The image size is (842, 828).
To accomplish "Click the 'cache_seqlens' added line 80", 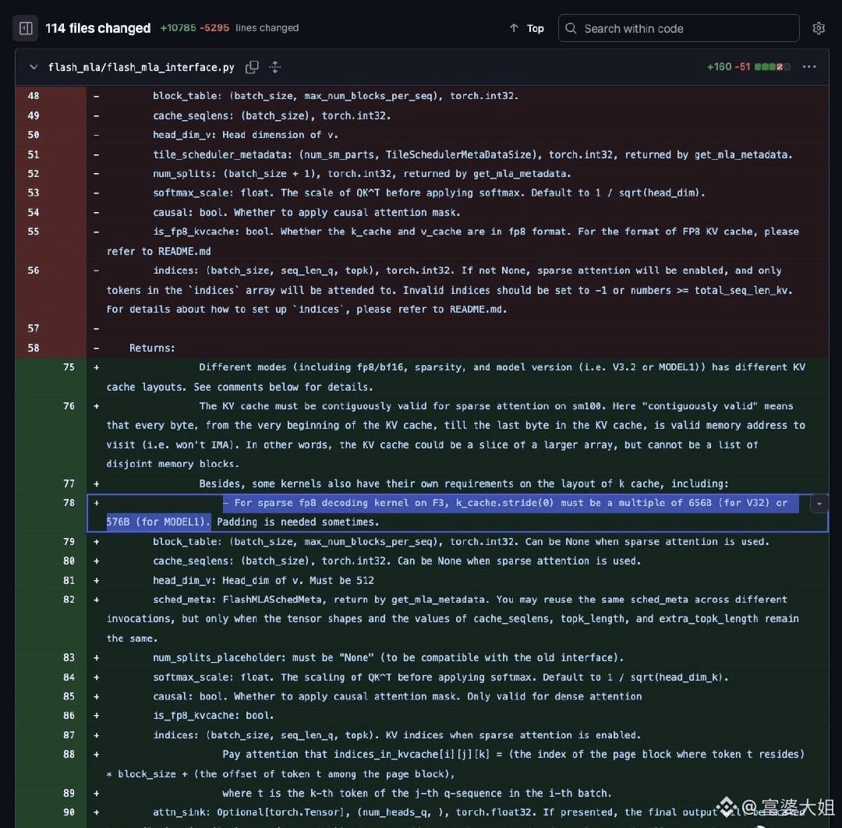I will pyautogui.click(x=397, y=561).
